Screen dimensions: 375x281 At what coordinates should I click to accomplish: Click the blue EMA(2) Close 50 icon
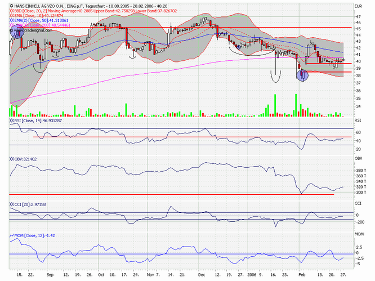(x=12, y=21)
